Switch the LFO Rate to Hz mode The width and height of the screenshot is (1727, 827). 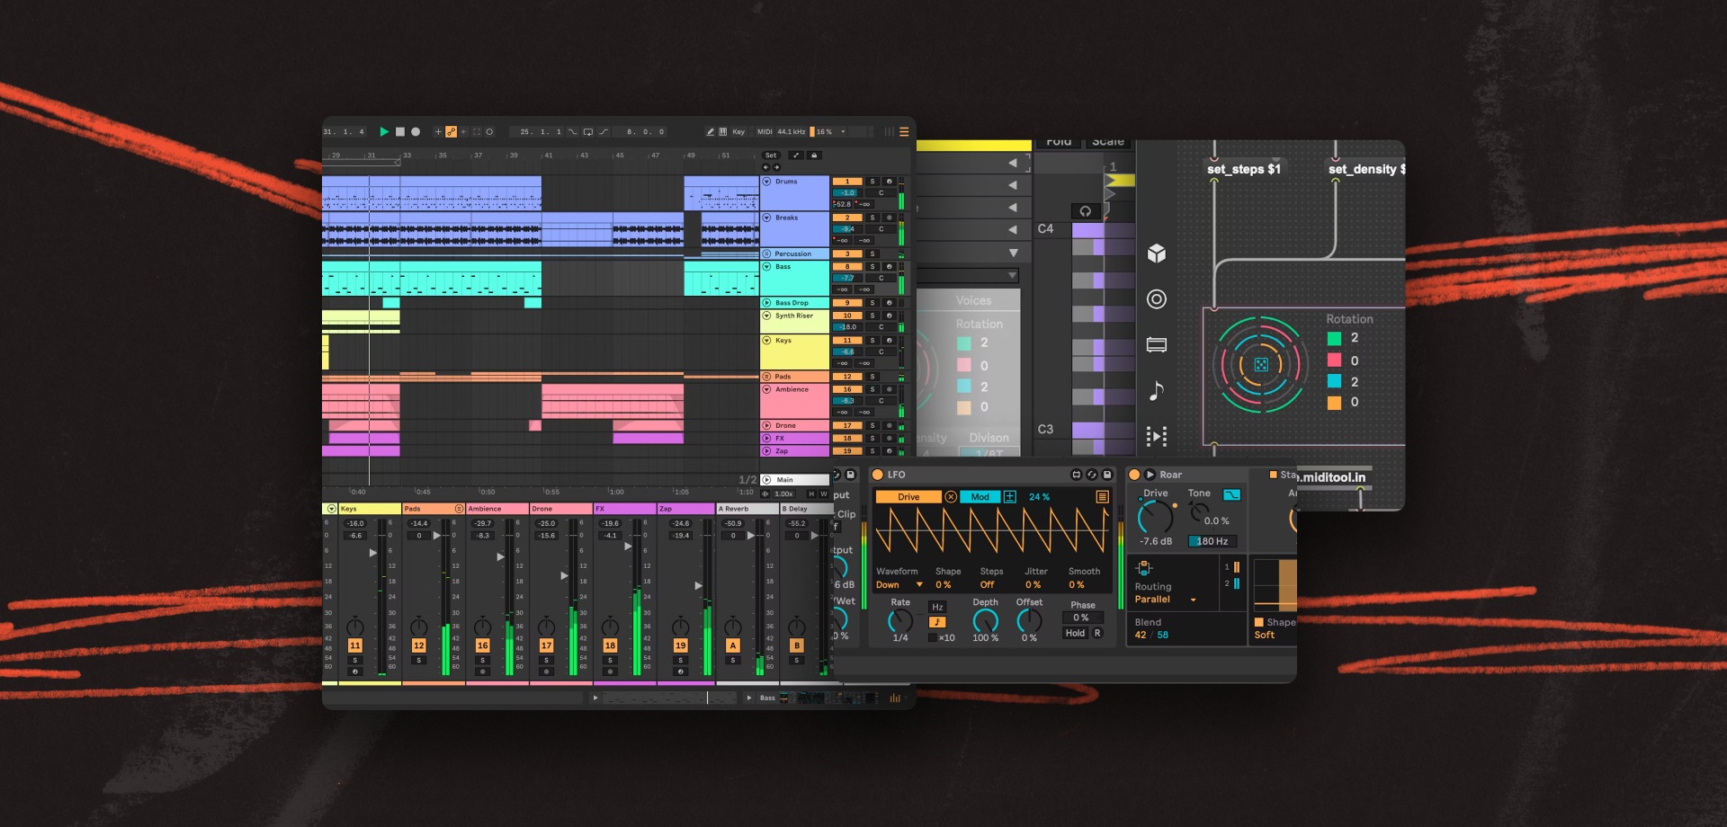point(937,607)
